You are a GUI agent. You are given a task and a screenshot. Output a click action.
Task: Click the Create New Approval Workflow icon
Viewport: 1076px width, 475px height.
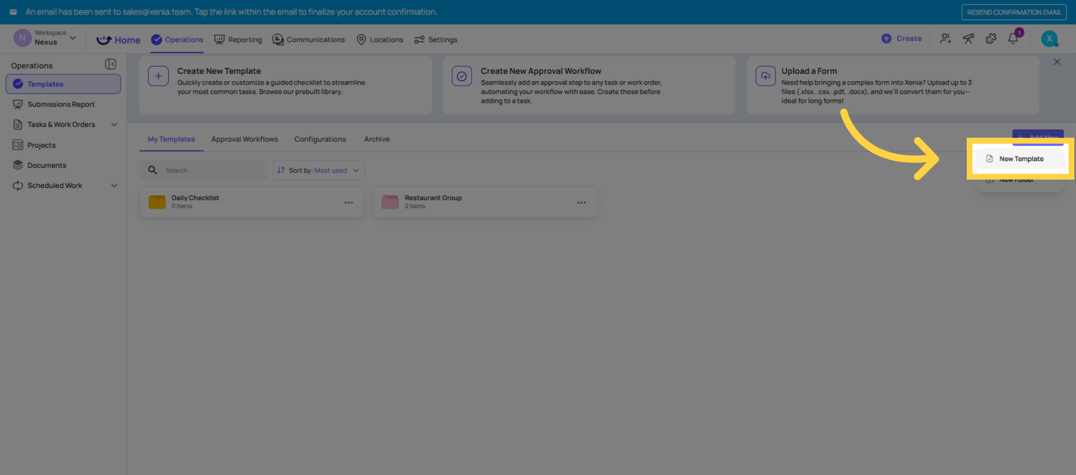tap(462, 76)
